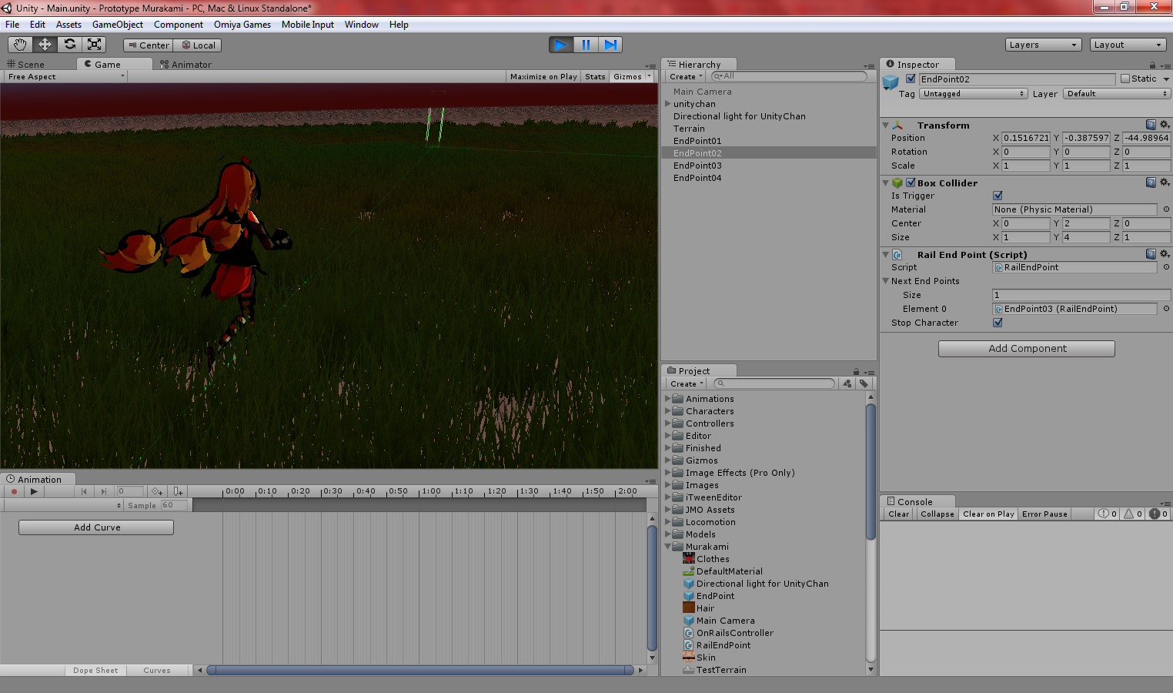The image size is (1173, 693).
Task: Switch to the Scene tab
Action: (26, 65)
